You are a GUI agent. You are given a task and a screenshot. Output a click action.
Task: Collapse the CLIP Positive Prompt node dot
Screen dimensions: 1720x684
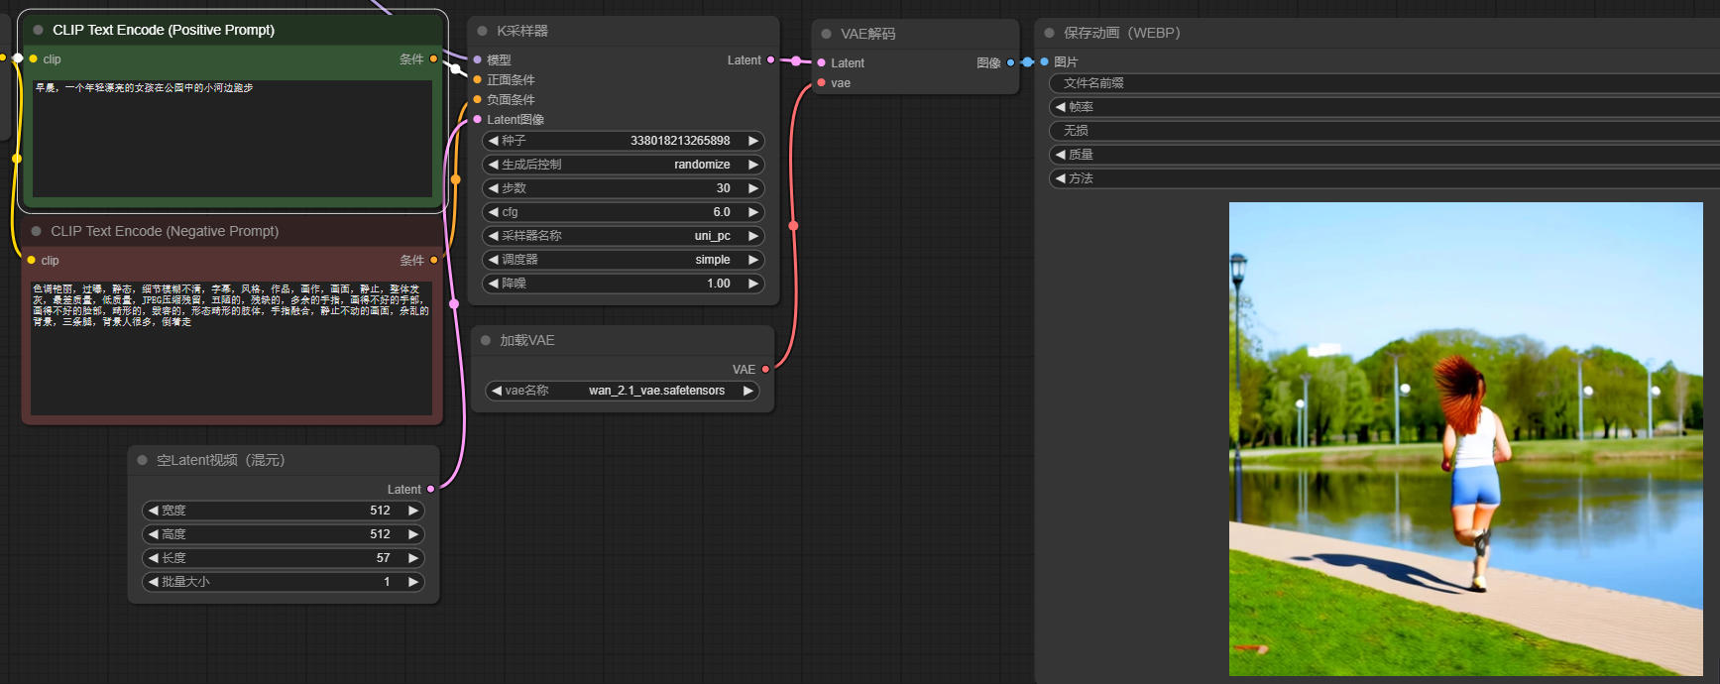39,30
